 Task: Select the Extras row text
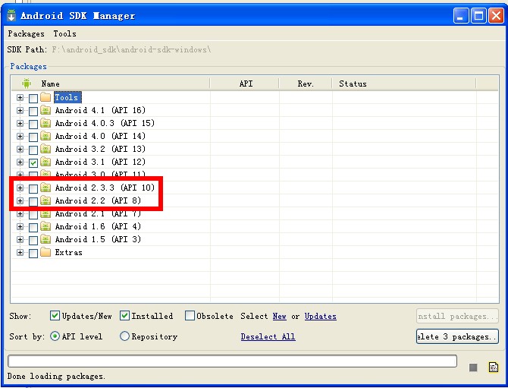(68, 252)
